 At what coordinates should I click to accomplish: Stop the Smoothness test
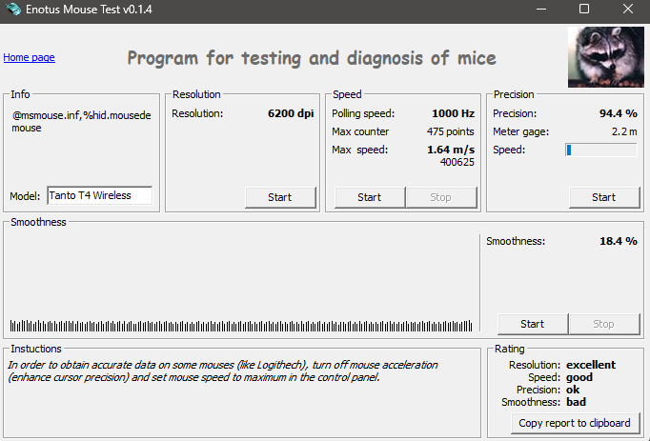click(x=604, y=324)
